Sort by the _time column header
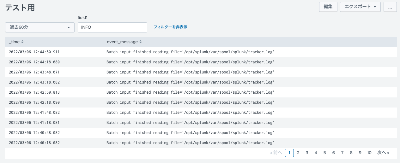Screen dimensions: 400x163 pyautogui.click(x=16, y=42)
